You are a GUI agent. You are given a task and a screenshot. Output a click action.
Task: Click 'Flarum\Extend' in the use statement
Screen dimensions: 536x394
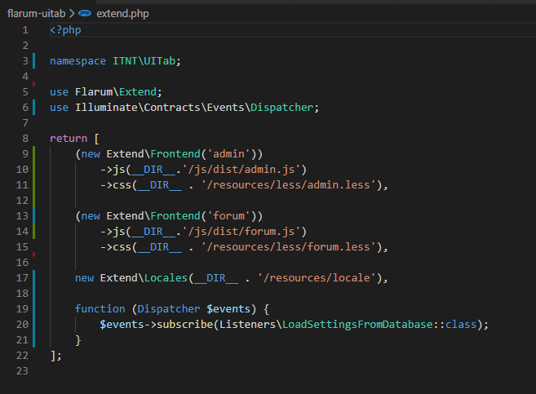pos(116,92)
